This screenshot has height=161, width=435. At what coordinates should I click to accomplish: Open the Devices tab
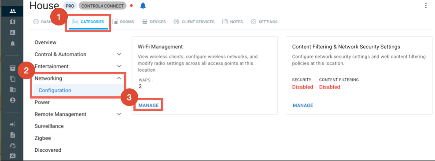pos(154,22)
